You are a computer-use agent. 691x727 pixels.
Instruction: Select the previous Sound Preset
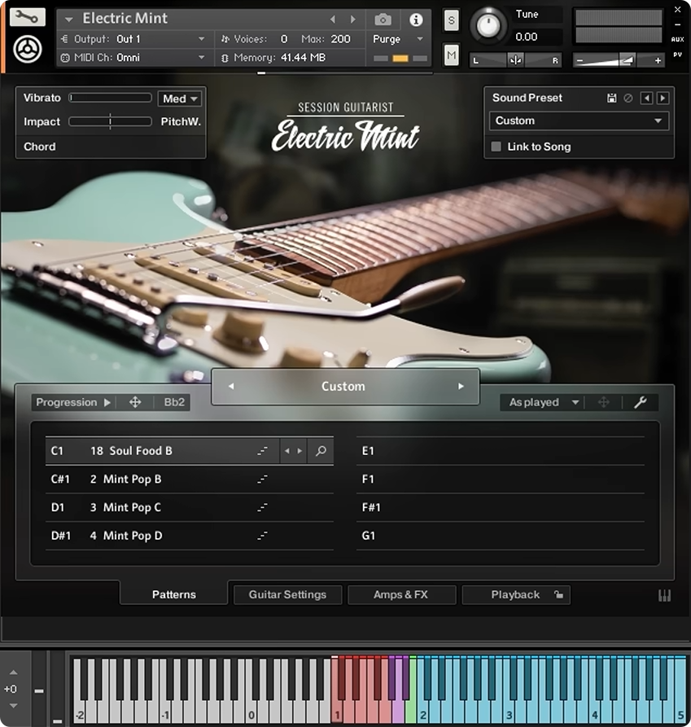pos(646,98)
